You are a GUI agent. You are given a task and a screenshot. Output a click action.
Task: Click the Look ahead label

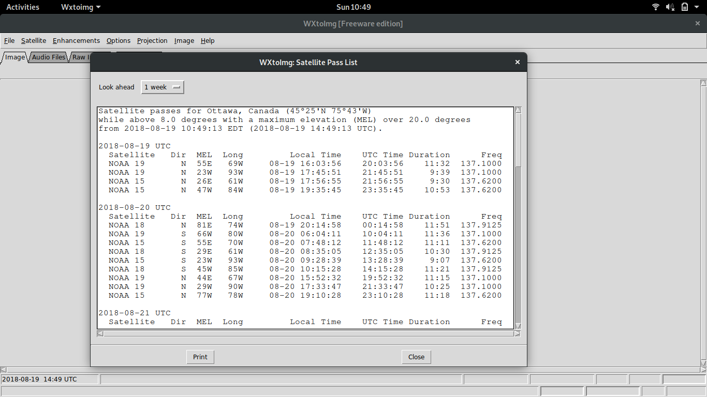[116, 87]
